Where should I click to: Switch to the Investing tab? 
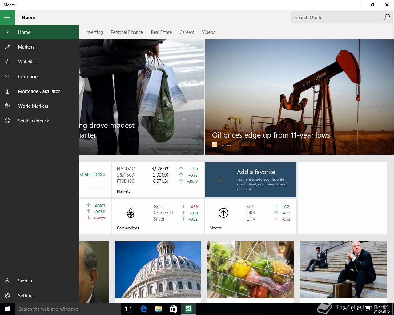pos(94,32)
